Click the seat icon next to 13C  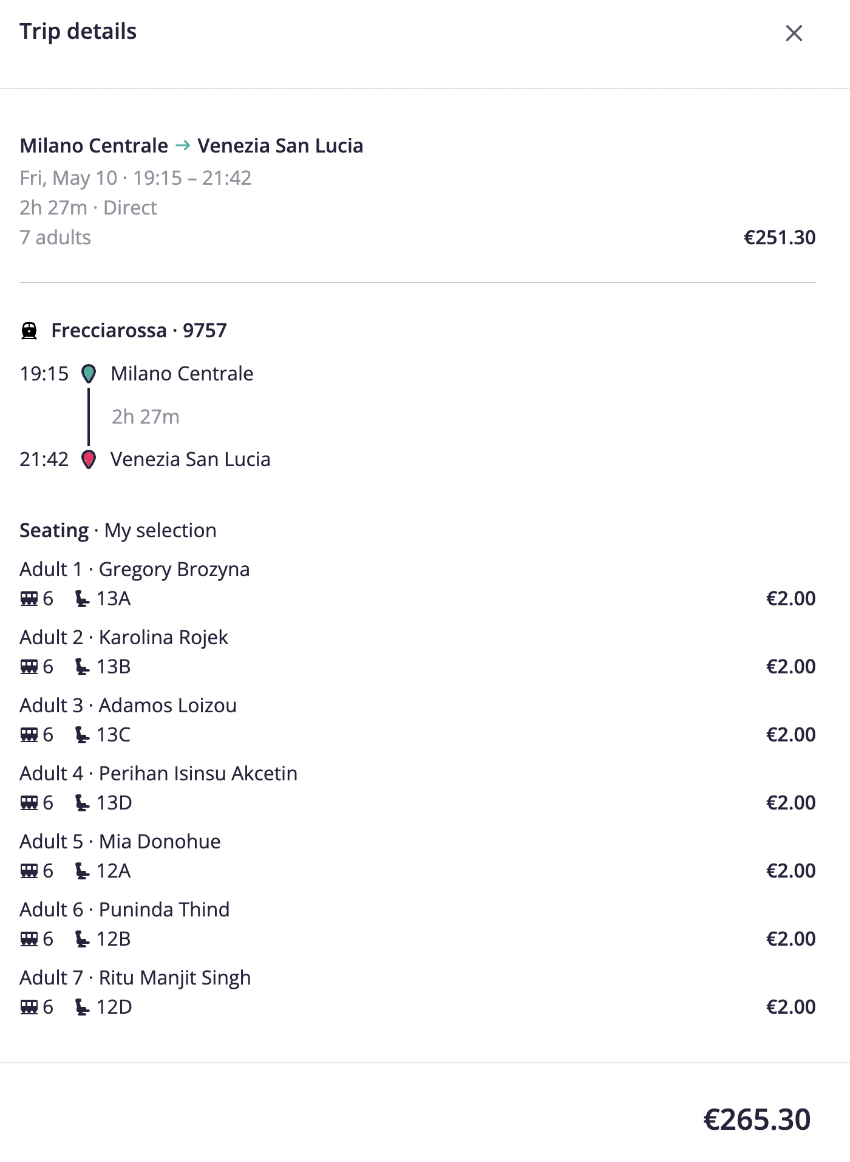[82, 735]
